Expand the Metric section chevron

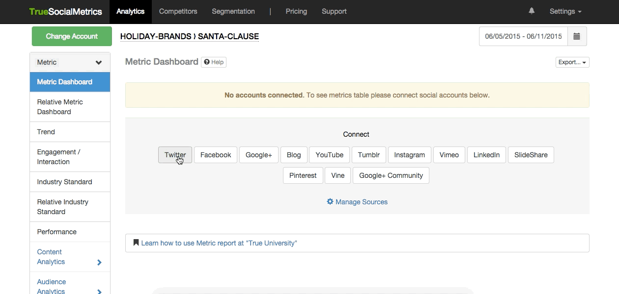click(x=99, y=63)
